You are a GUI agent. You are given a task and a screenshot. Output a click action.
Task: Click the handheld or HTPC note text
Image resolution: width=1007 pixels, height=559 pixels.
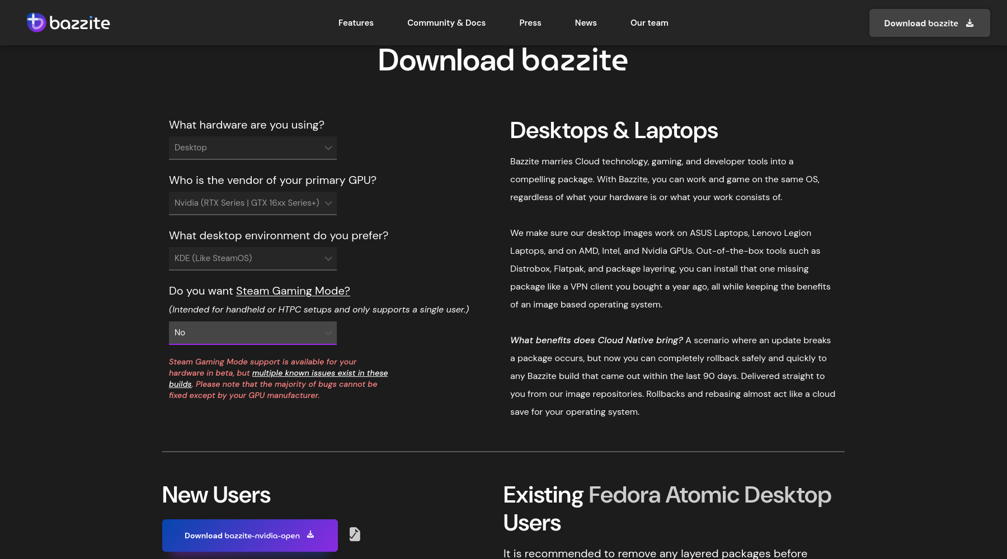coord(319,310)
